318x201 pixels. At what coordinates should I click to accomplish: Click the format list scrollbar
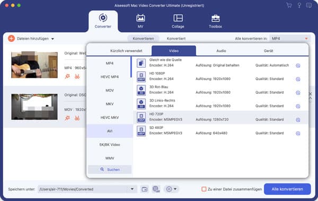coord(131,67)
